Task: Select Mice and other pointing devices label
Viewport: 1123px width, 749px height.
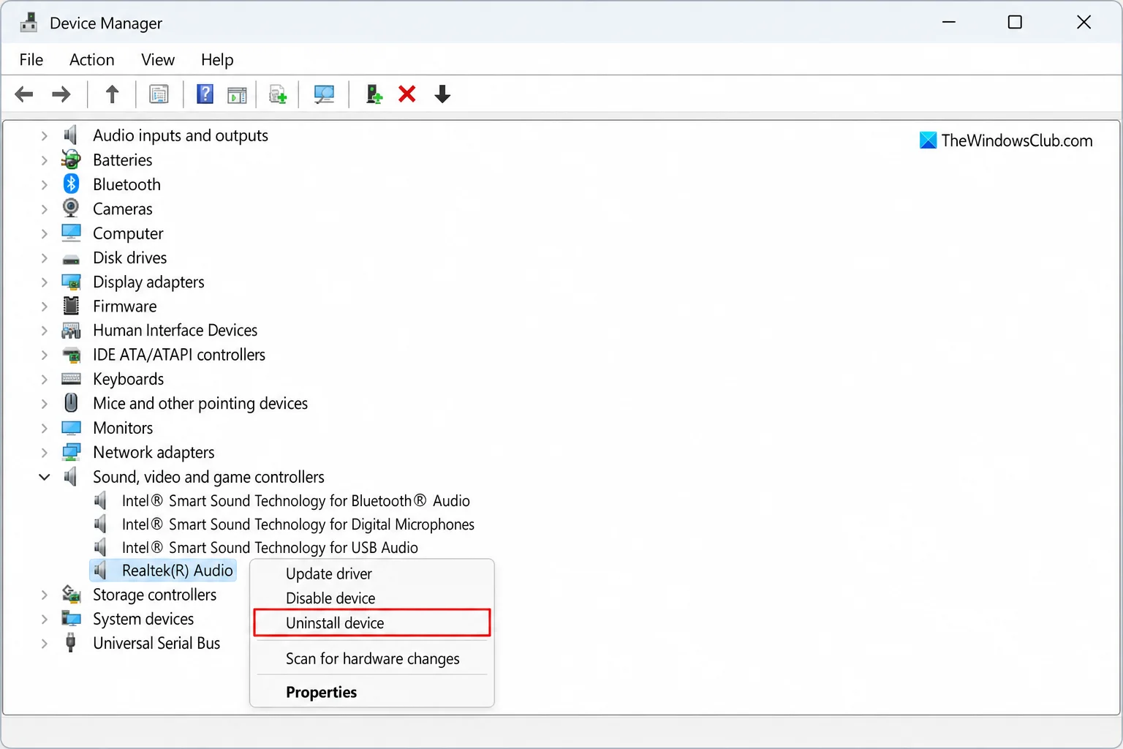Action: (200, 403)
